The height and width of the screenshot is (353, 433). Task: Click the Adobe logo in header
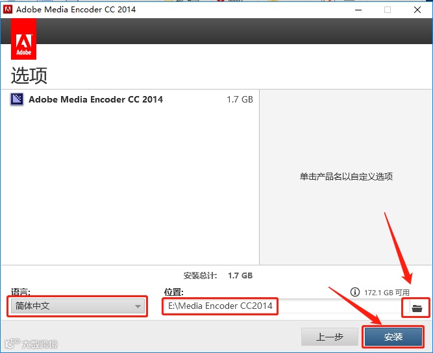pos(24,39)
